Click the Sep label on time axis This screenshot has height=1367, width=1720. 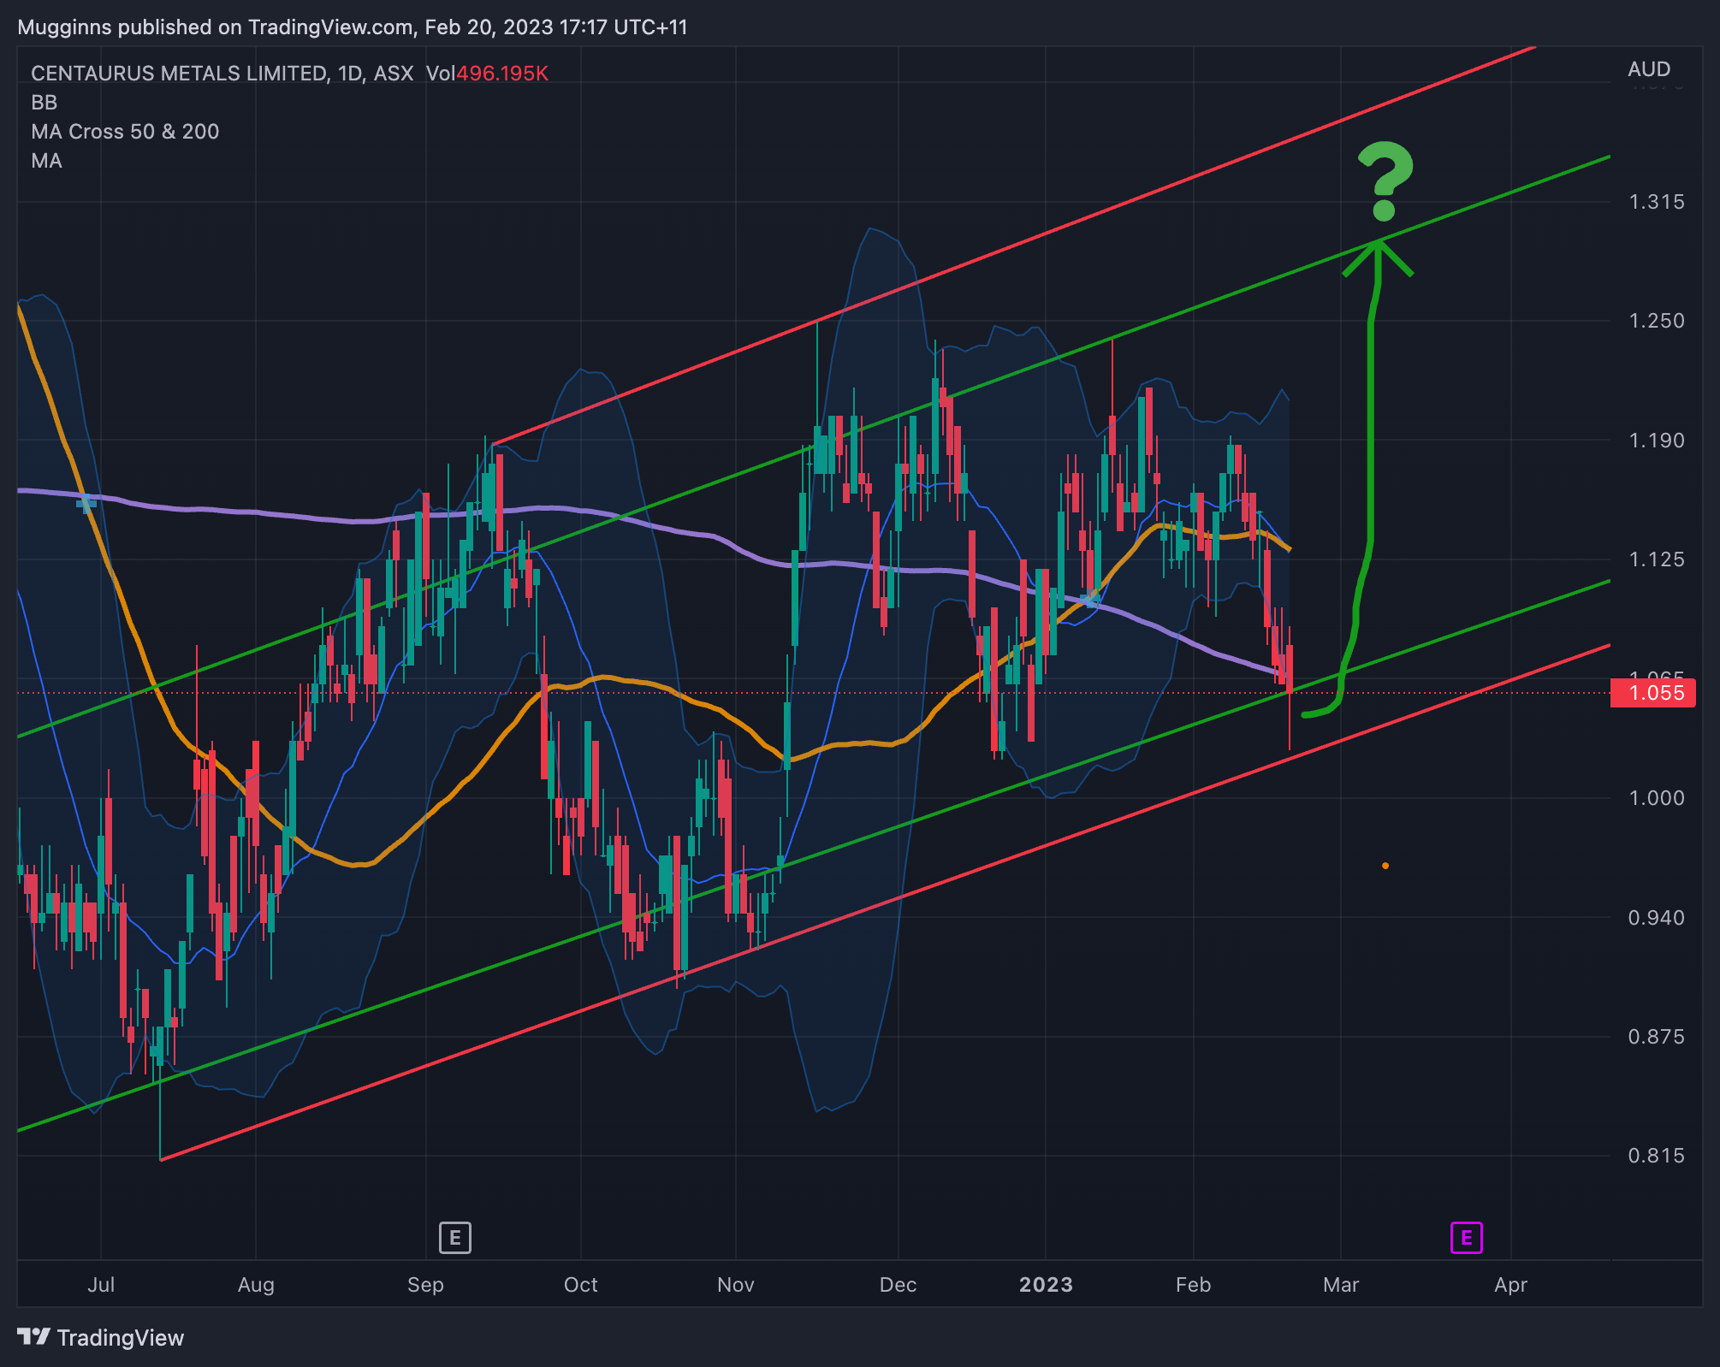[425, 1285]
